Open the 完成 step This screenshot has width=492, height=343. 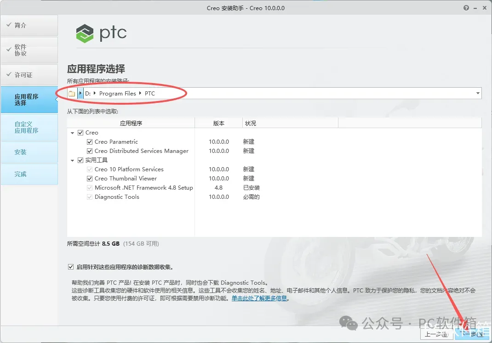click(29, 174)
